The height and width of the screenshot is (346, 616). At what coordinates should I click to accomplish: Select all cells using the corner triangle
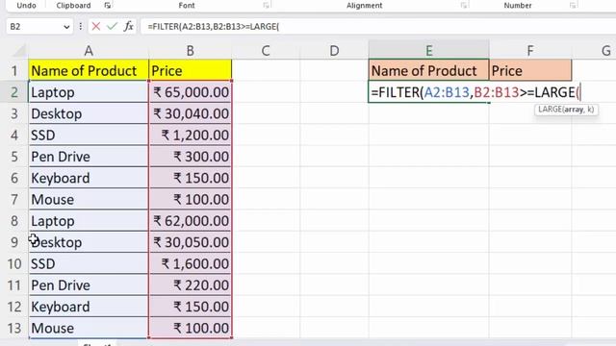18,51
